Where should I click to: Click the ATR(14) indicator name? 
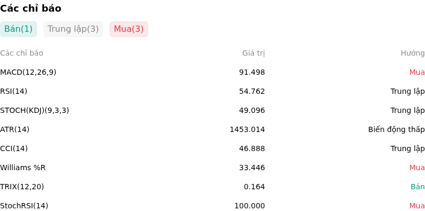15,129
